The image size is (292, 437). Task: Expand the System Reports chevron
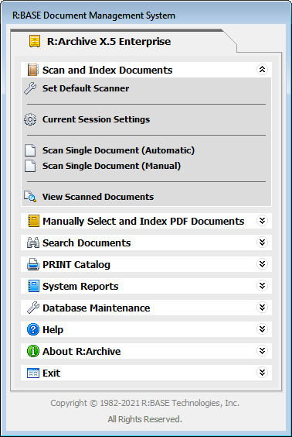point(262,286)
